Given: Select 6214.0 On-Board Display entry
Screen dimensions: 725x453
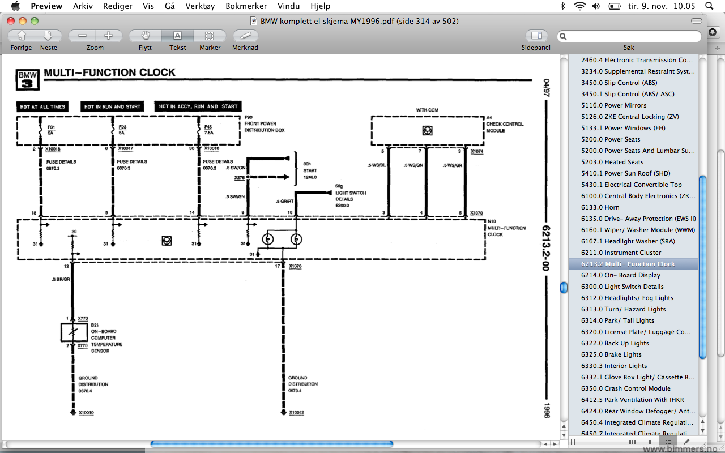Looking at the screenshot, I should tap(633, 275).
